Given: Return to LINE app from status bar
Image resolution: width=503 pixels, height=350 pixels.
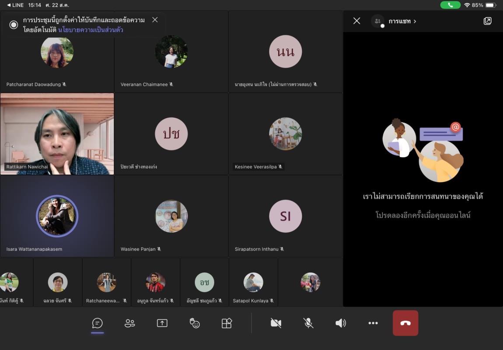Looking at the screenshot, I should (x=15, y=5).
